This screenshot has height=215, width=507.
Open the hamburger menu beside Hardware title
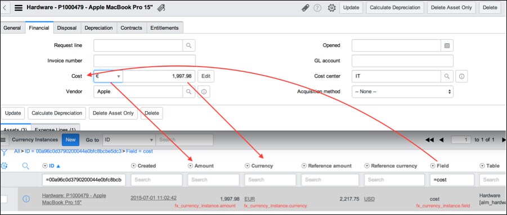tap(19, 8)
